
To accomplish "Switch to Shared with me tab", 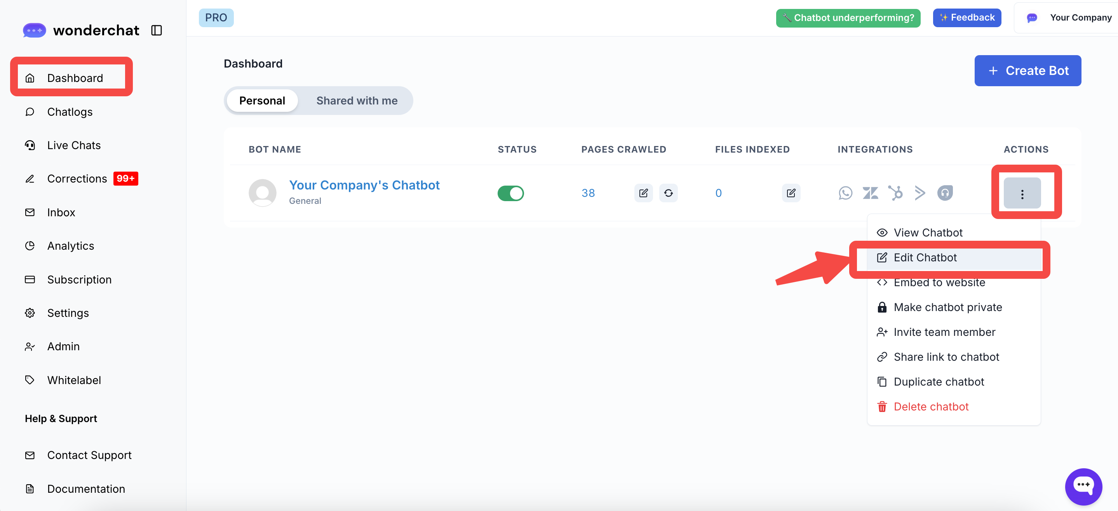I will point(356,101).
